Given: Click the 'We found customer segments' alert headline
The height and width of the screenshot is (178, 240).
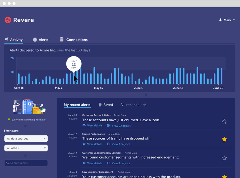Looking at the screenshot, I should pos(130,157).
